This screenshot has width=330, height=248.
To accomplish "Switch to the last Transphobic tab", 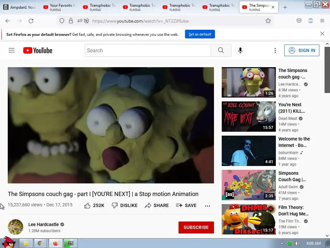I will (219, 7).
